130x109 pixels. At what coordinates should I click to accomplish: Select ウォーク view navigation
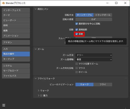pos(84,84)
